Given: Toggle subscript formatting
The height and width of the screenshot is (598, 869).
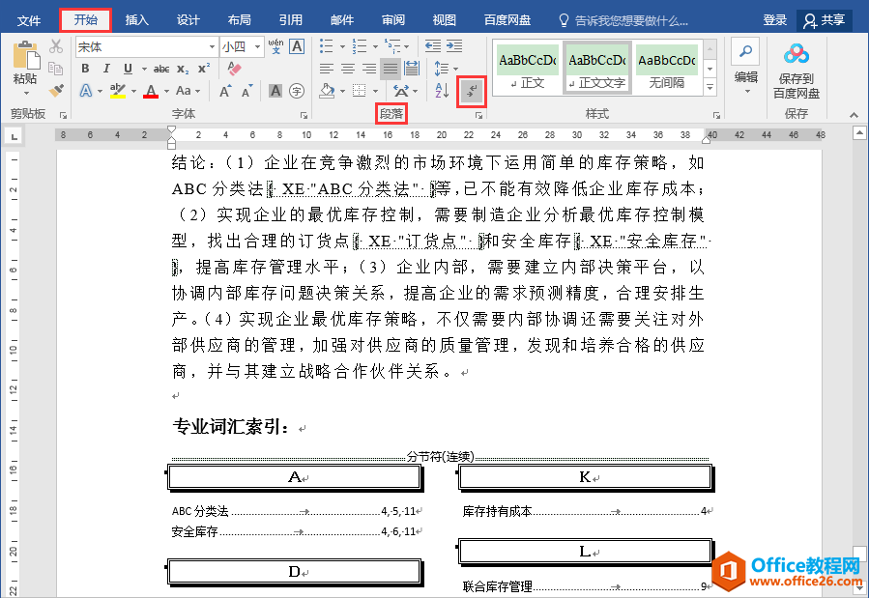Looking at the screenshot, I should point(183,70).
